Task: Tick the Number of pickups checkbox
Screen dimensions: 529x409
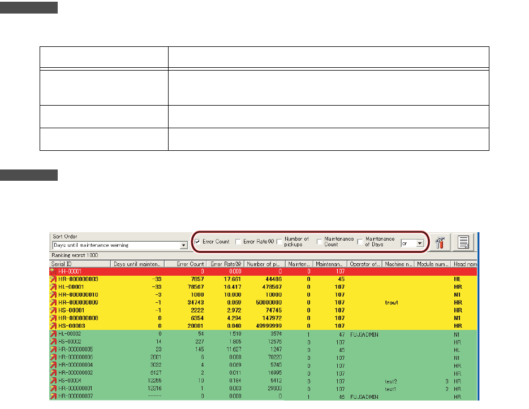Action: [279, 242]
